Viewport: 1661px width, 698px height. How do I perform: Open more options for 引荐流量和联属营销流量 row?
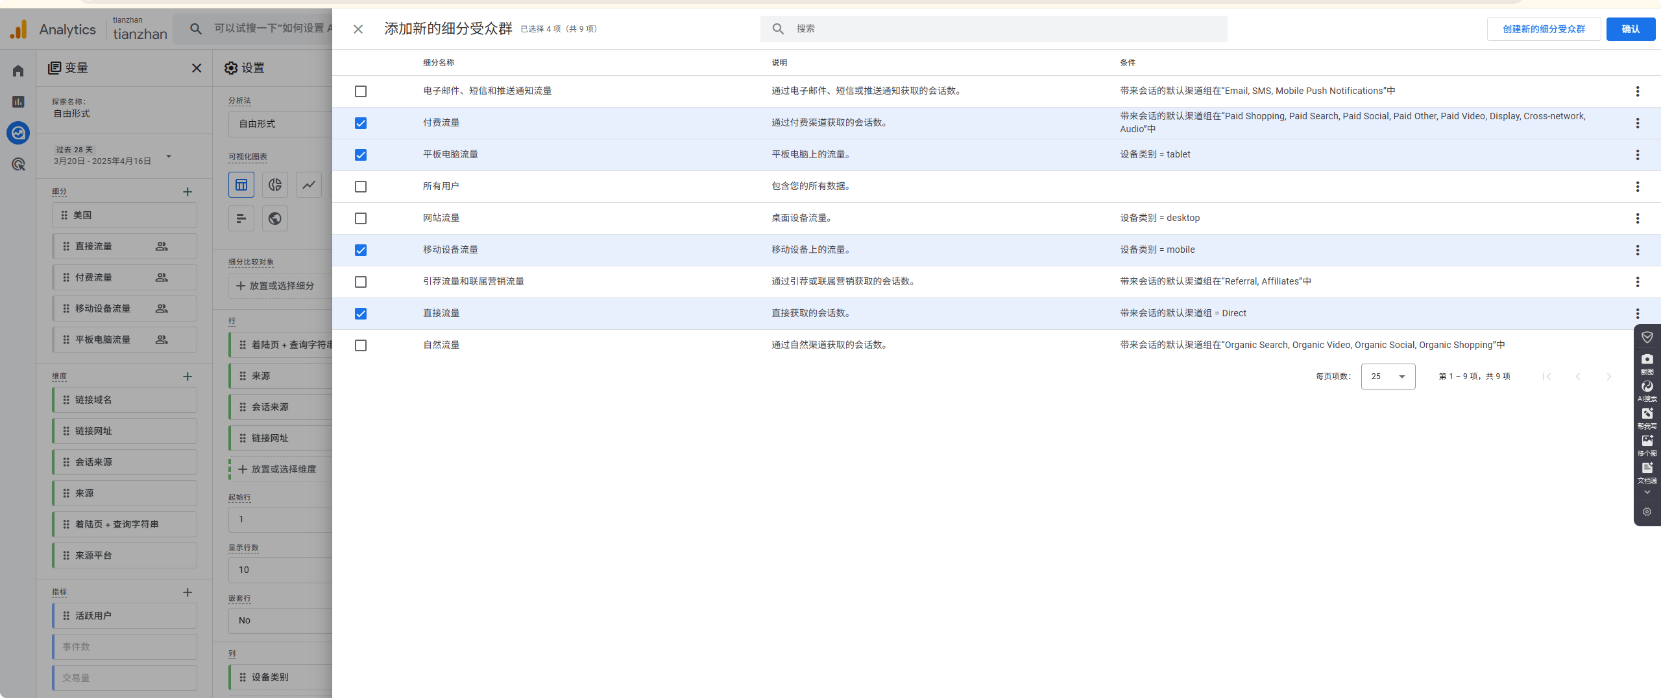point(1637,282)
